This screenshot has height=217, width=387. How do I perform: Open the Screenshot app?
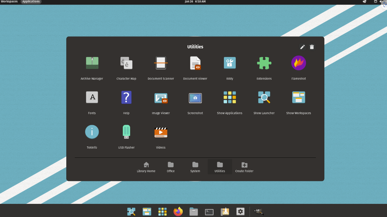pos(195,102)
